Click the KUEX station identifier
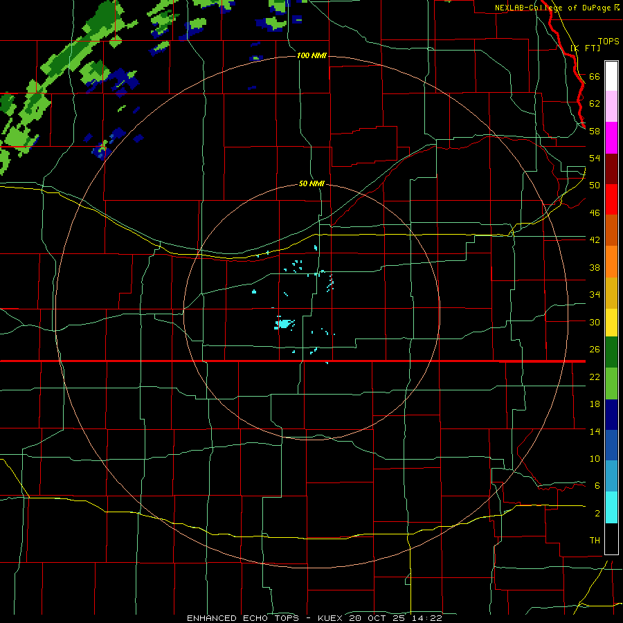 331,618
